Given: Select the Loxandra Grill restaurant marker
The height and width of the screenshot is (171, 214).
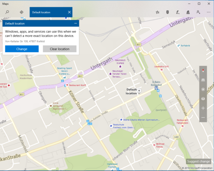Looking at the screenshot, I should pyautogui.click(x=161, y=70).
